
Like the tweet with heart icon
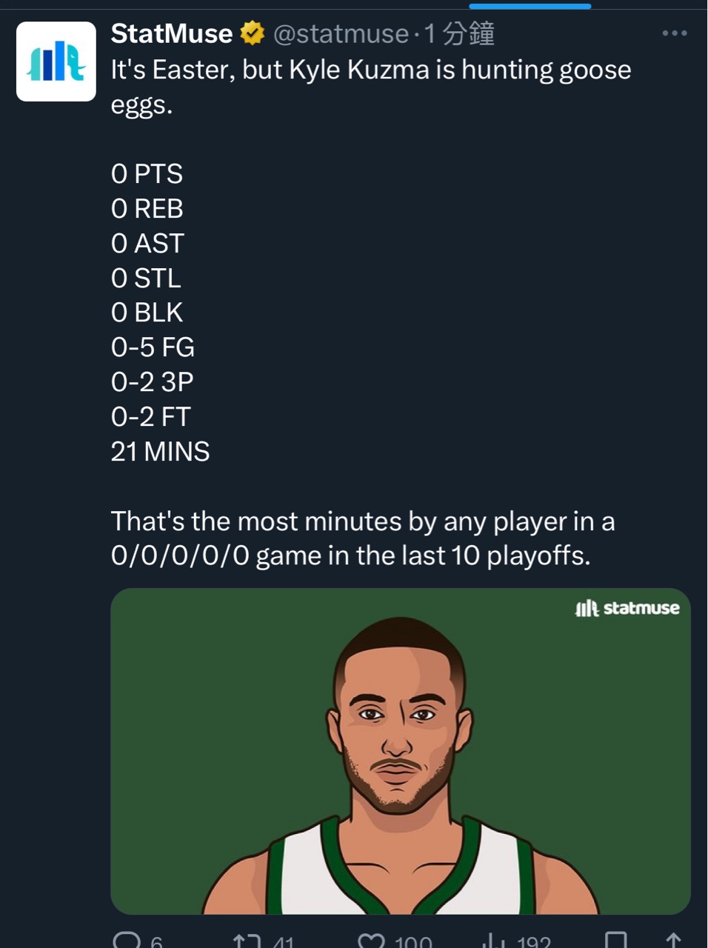pos(370,941)
